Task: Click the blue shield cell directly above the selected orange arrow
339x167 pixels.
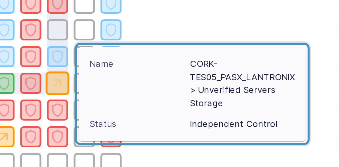Action: click(x=58, y=56)
